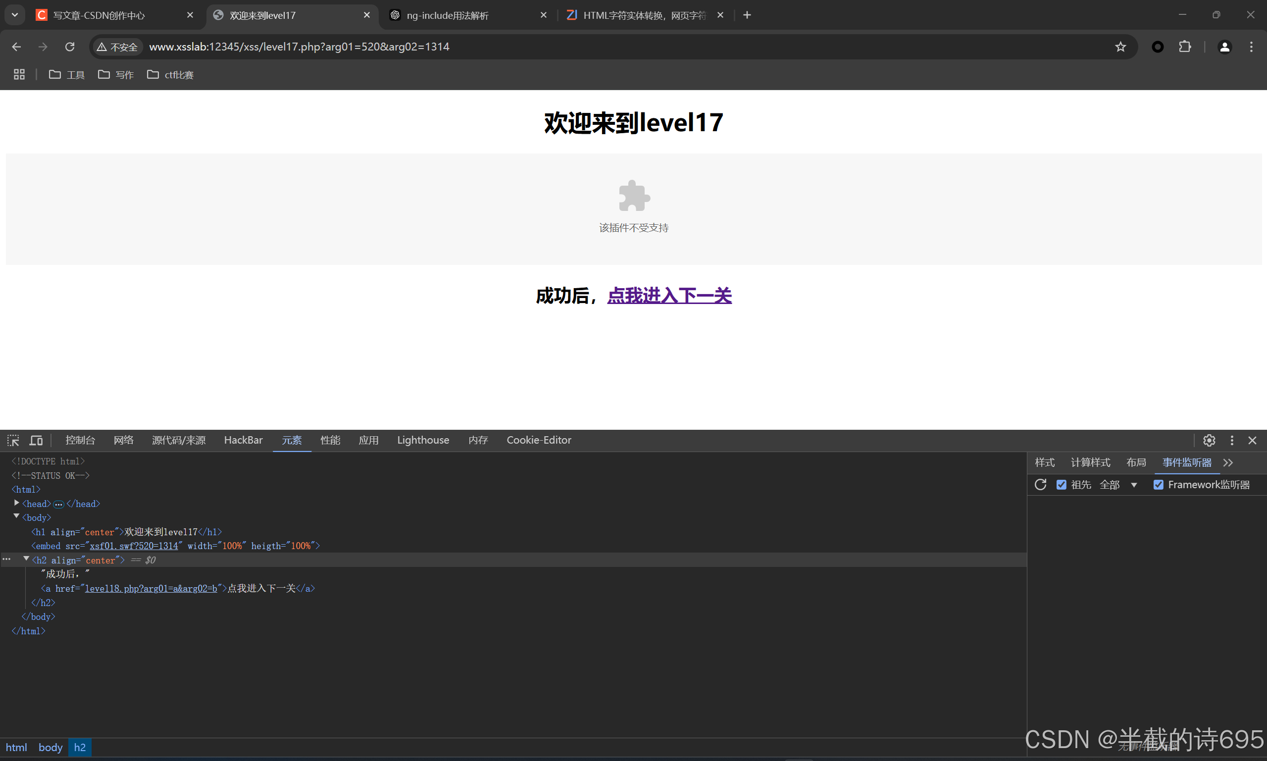Click the DevTools inspect element picker icon
Screen dimensions: 1267x761
pyautogui.click(x=13, y=441)
